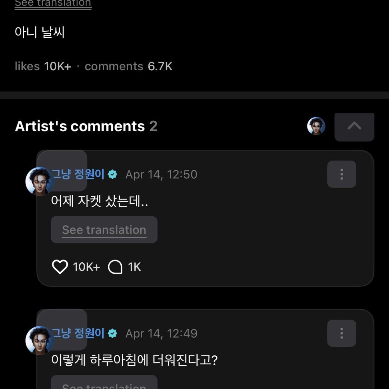Open the three-dot menu on the second comment

pyautogui.click(x=341, y=333)
